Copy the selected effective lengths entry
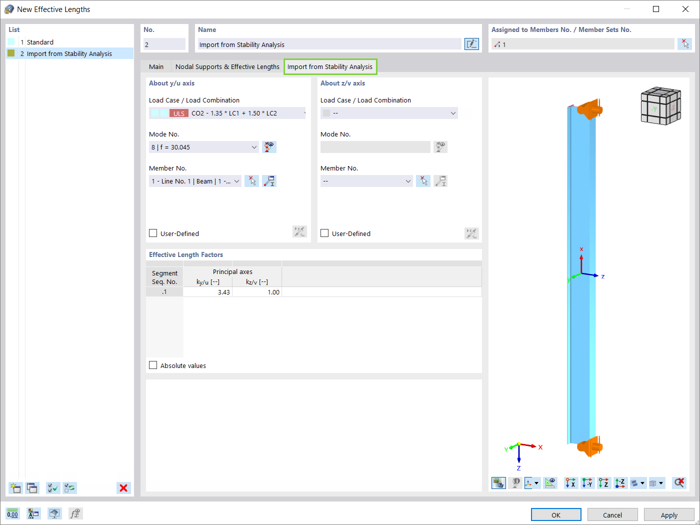Viewport: 700px width, 525px height. click(32, 487)
